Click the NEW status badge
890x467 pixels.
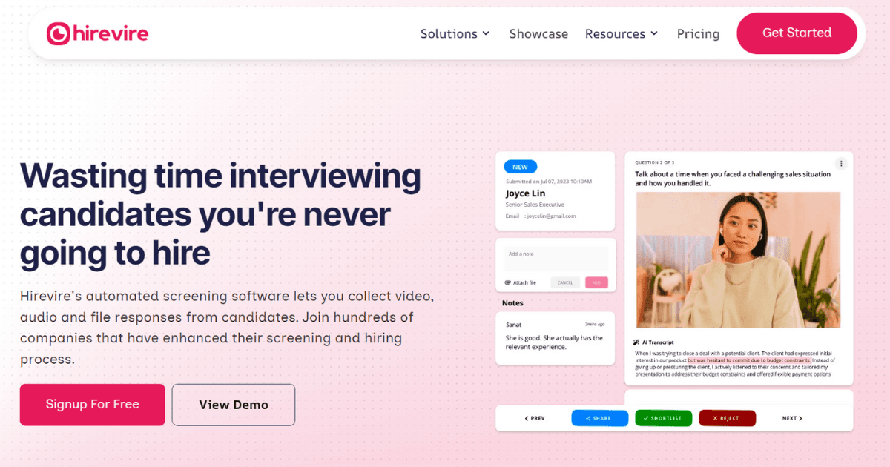[x=521, y=167]
